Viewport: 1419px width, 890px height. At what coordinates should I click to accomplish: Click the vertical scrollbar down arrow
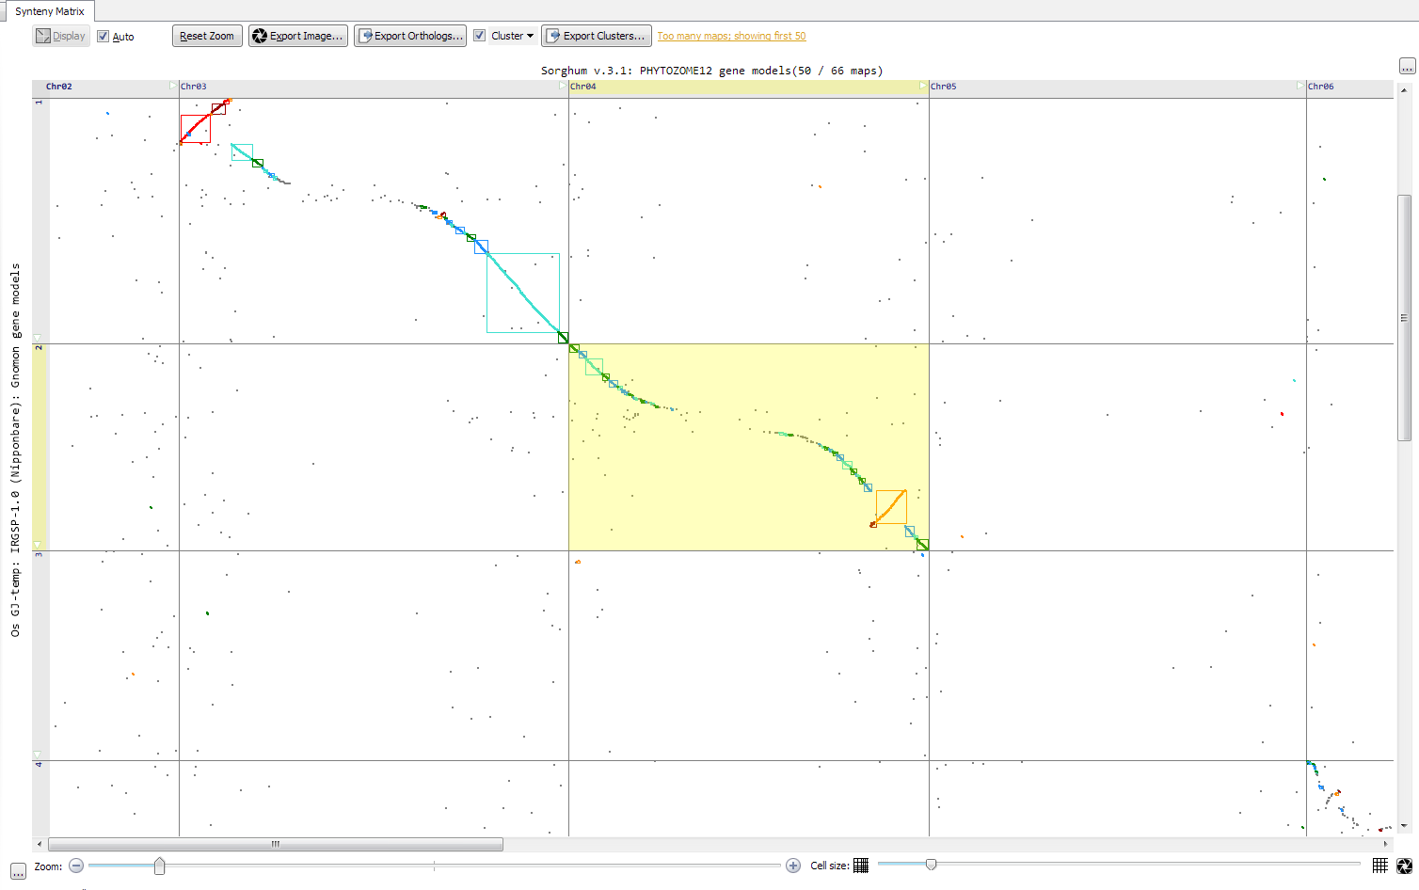pos(1404,826)
